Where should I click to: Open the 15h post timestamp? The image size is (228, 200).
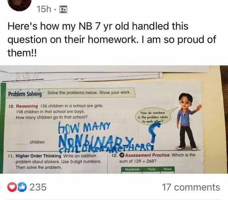coord(44,9)
